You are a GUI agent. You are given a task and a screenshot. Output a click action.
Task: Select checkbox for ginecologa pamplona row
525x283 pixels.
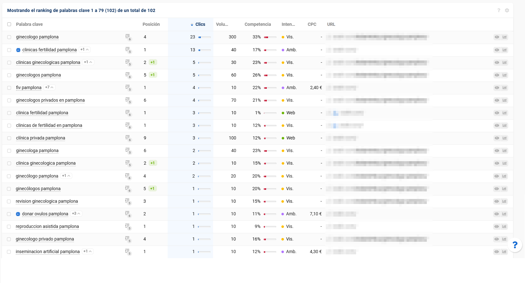click(x=9, y=151)
